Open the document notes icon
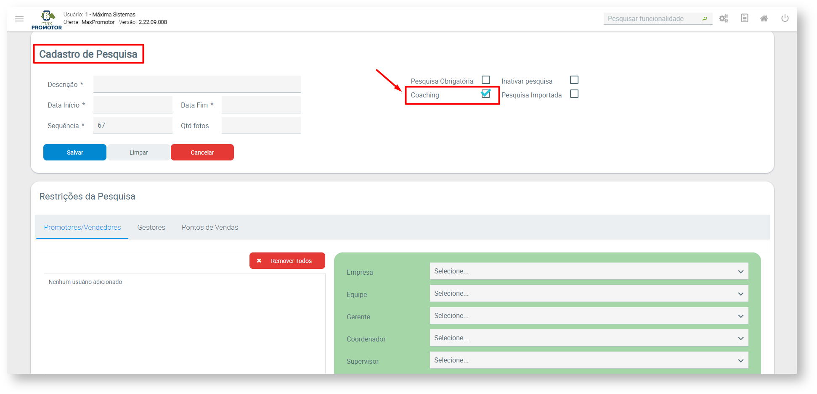This screenshot has width=817, height=394. point(745,18)
